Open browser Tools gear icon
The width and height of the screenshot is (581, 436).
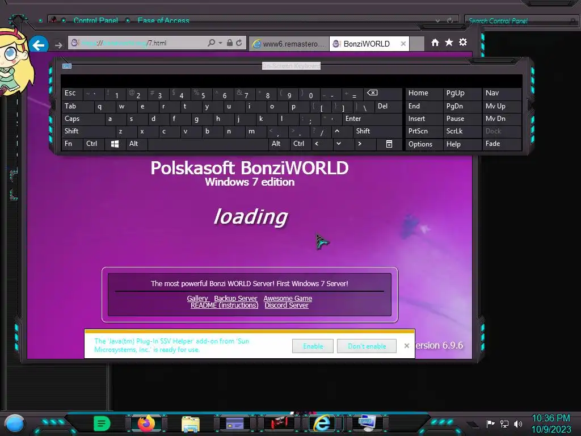(463, 42)
